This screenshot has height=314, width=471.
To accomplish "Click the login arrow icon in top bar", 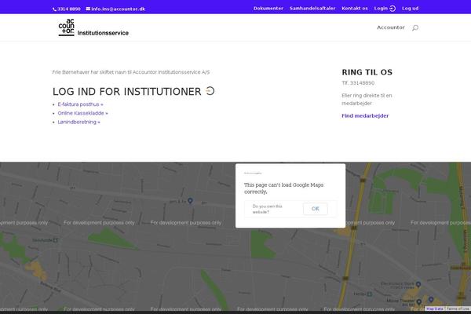I will tap(392, 9).
